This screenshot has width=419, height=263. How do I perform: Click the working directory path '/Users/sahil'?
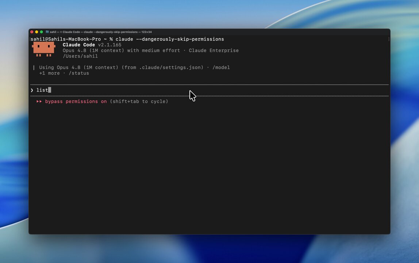(80, 56)
